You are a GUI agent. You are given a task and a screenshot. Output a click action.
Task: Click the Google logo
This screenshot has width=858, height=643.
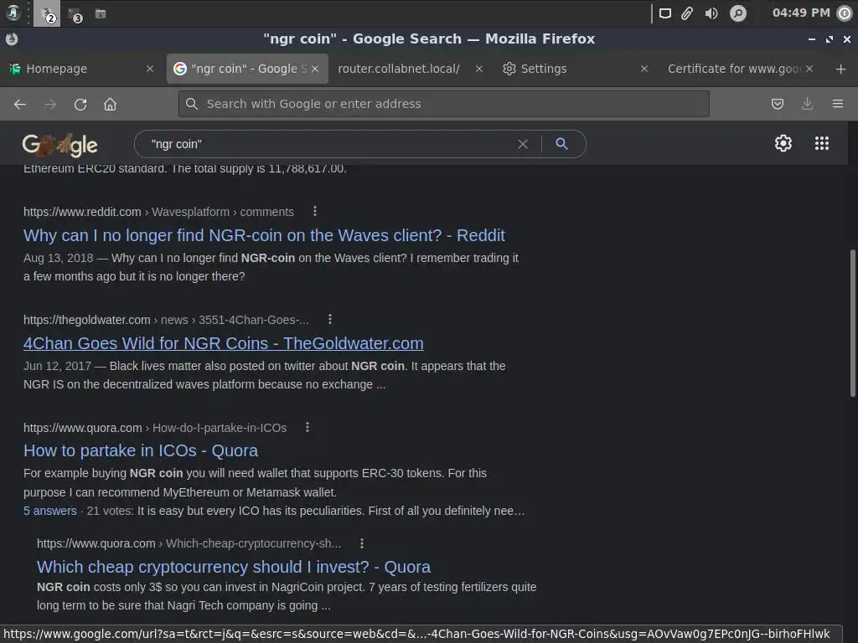click(x=59, y=145)
